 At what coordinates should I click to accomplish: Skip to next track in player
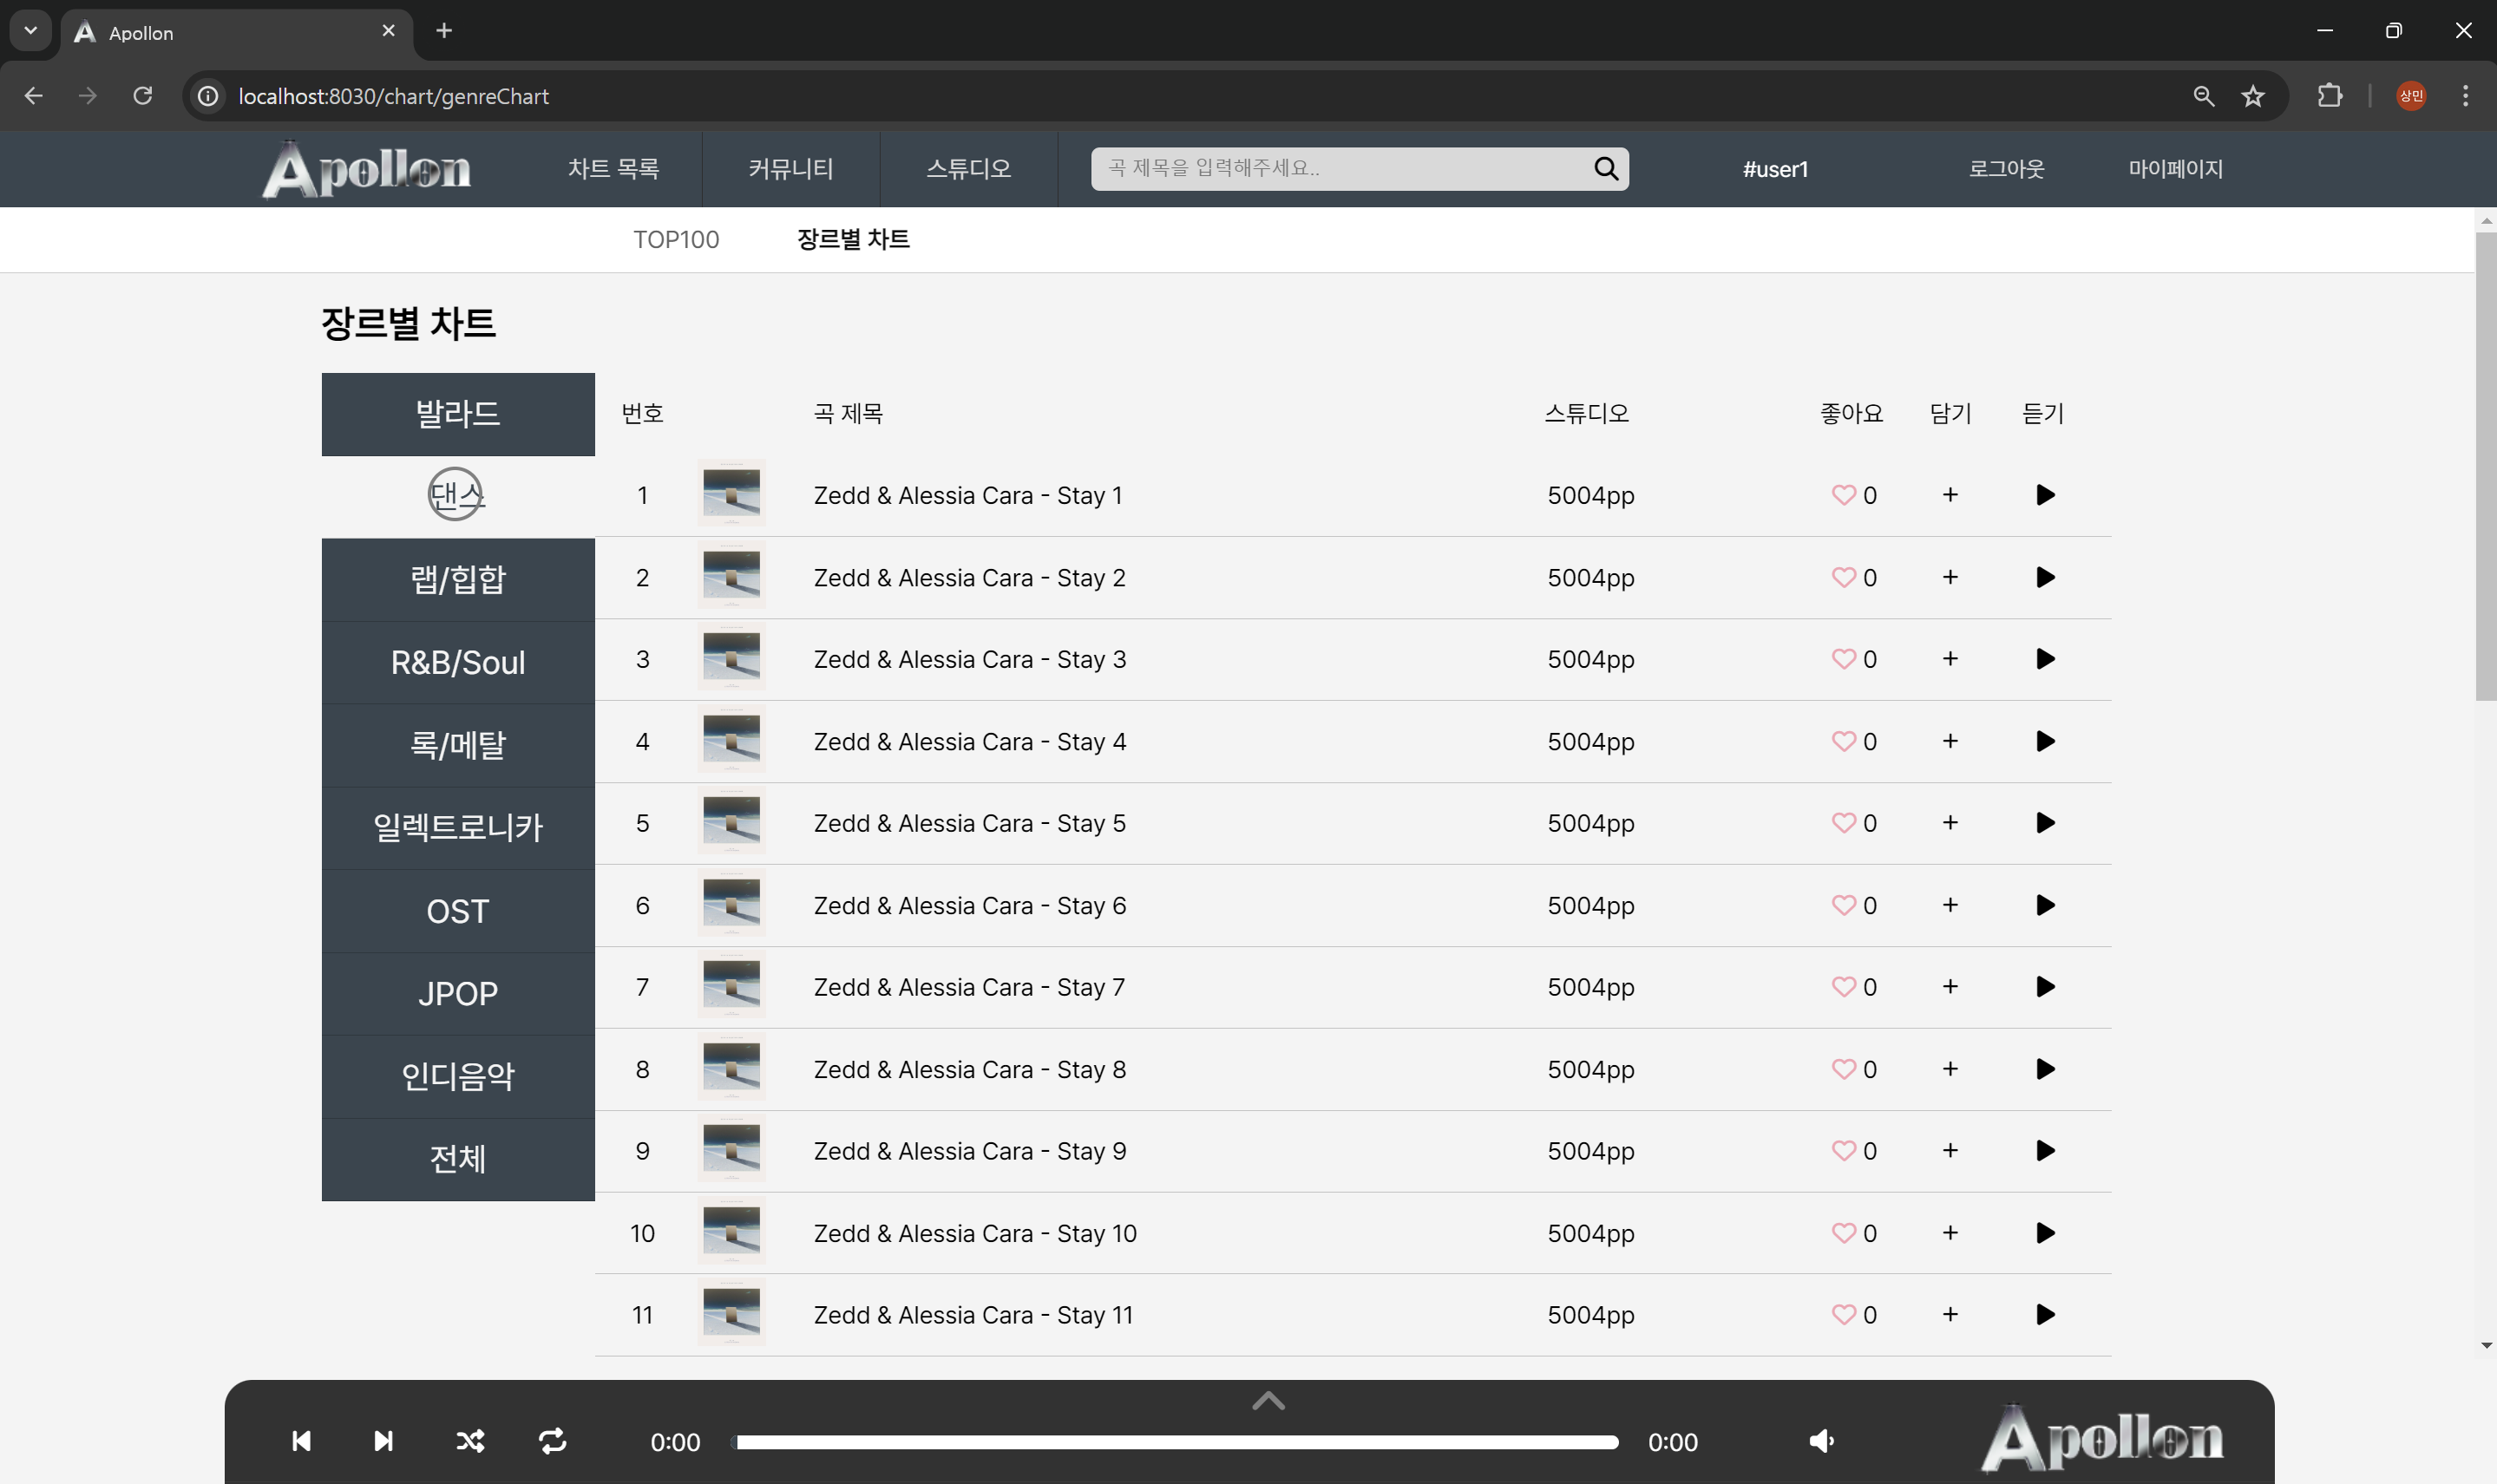(x=383, y=1441)
